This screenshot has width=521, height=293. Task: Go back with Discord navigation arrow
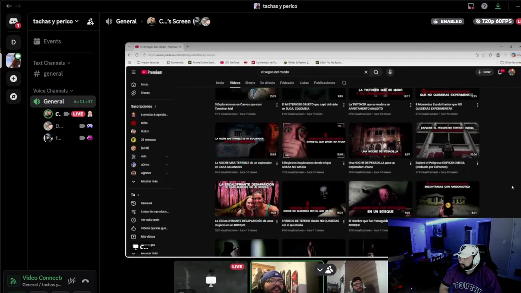pyautogui.click(x=9, y=6)
